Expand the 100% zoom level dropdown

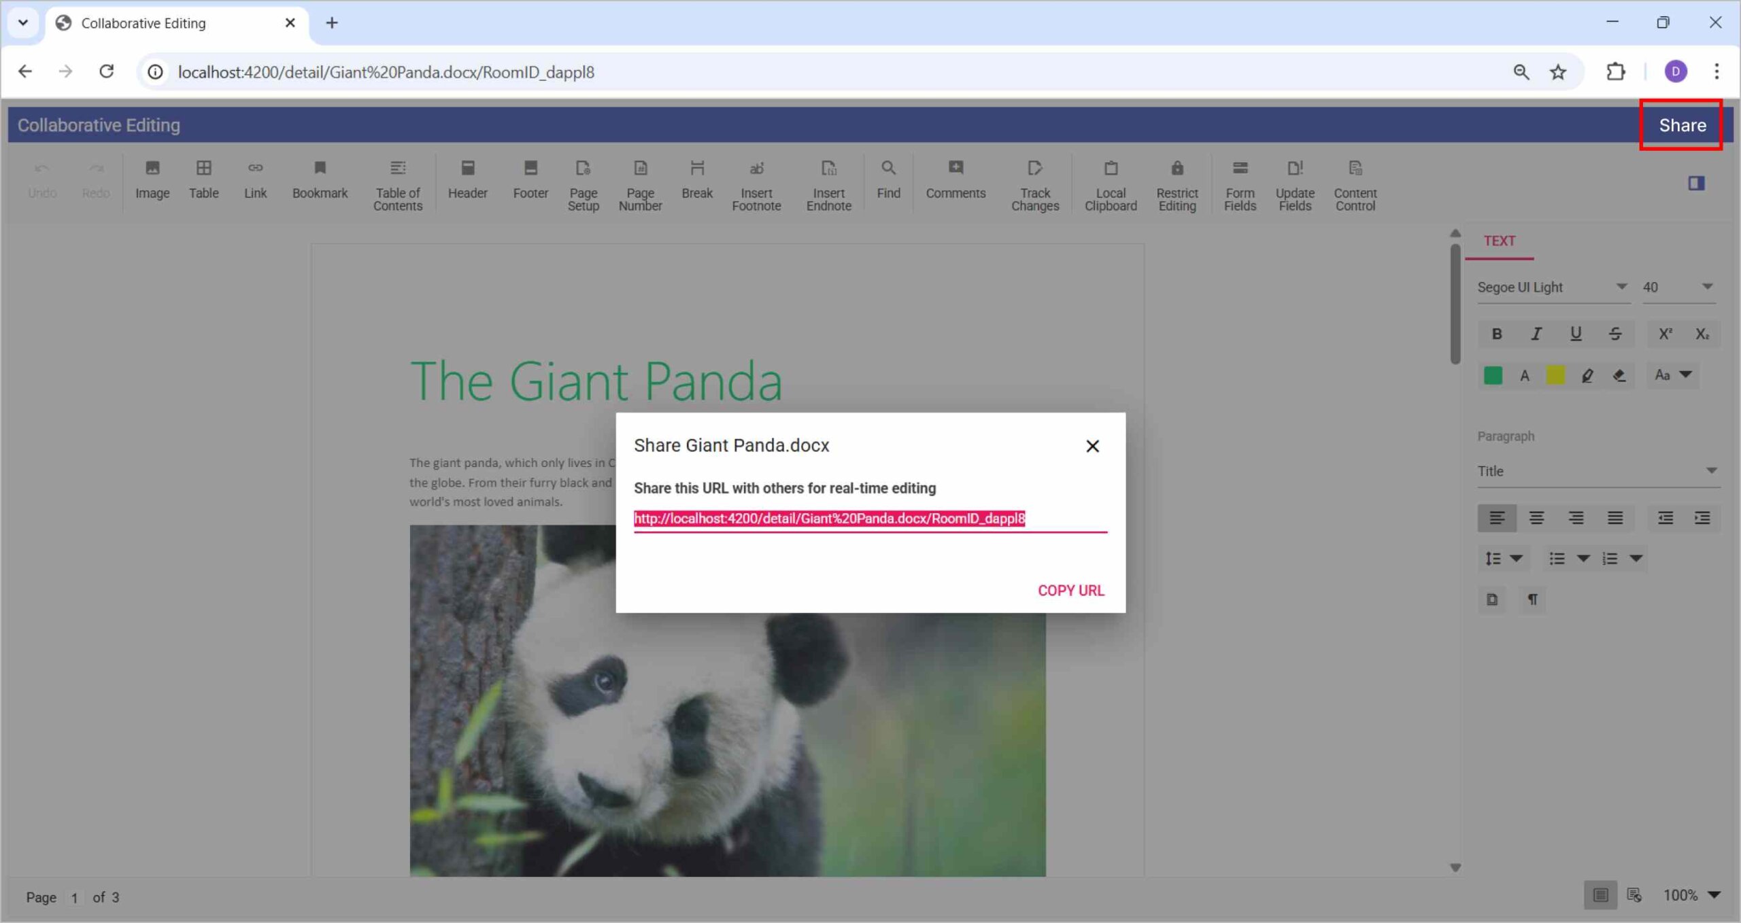1714,894
